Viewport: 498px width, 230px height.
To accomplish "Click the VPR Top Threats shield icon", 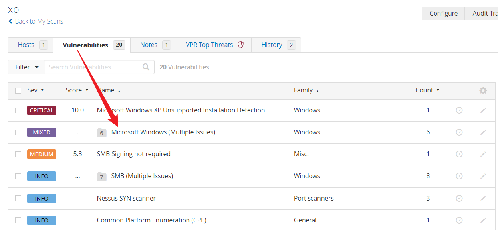I will (x=240, y=45).
